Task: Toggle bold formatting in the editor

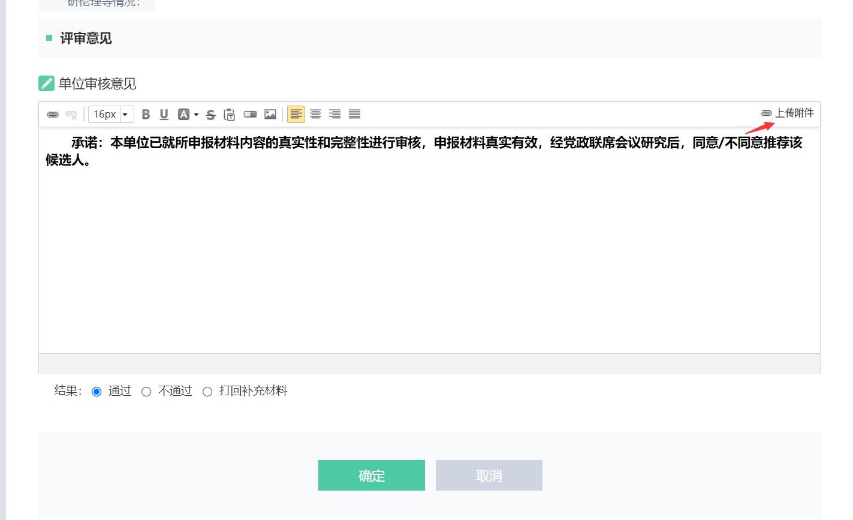Action: [x=146, y=115]
